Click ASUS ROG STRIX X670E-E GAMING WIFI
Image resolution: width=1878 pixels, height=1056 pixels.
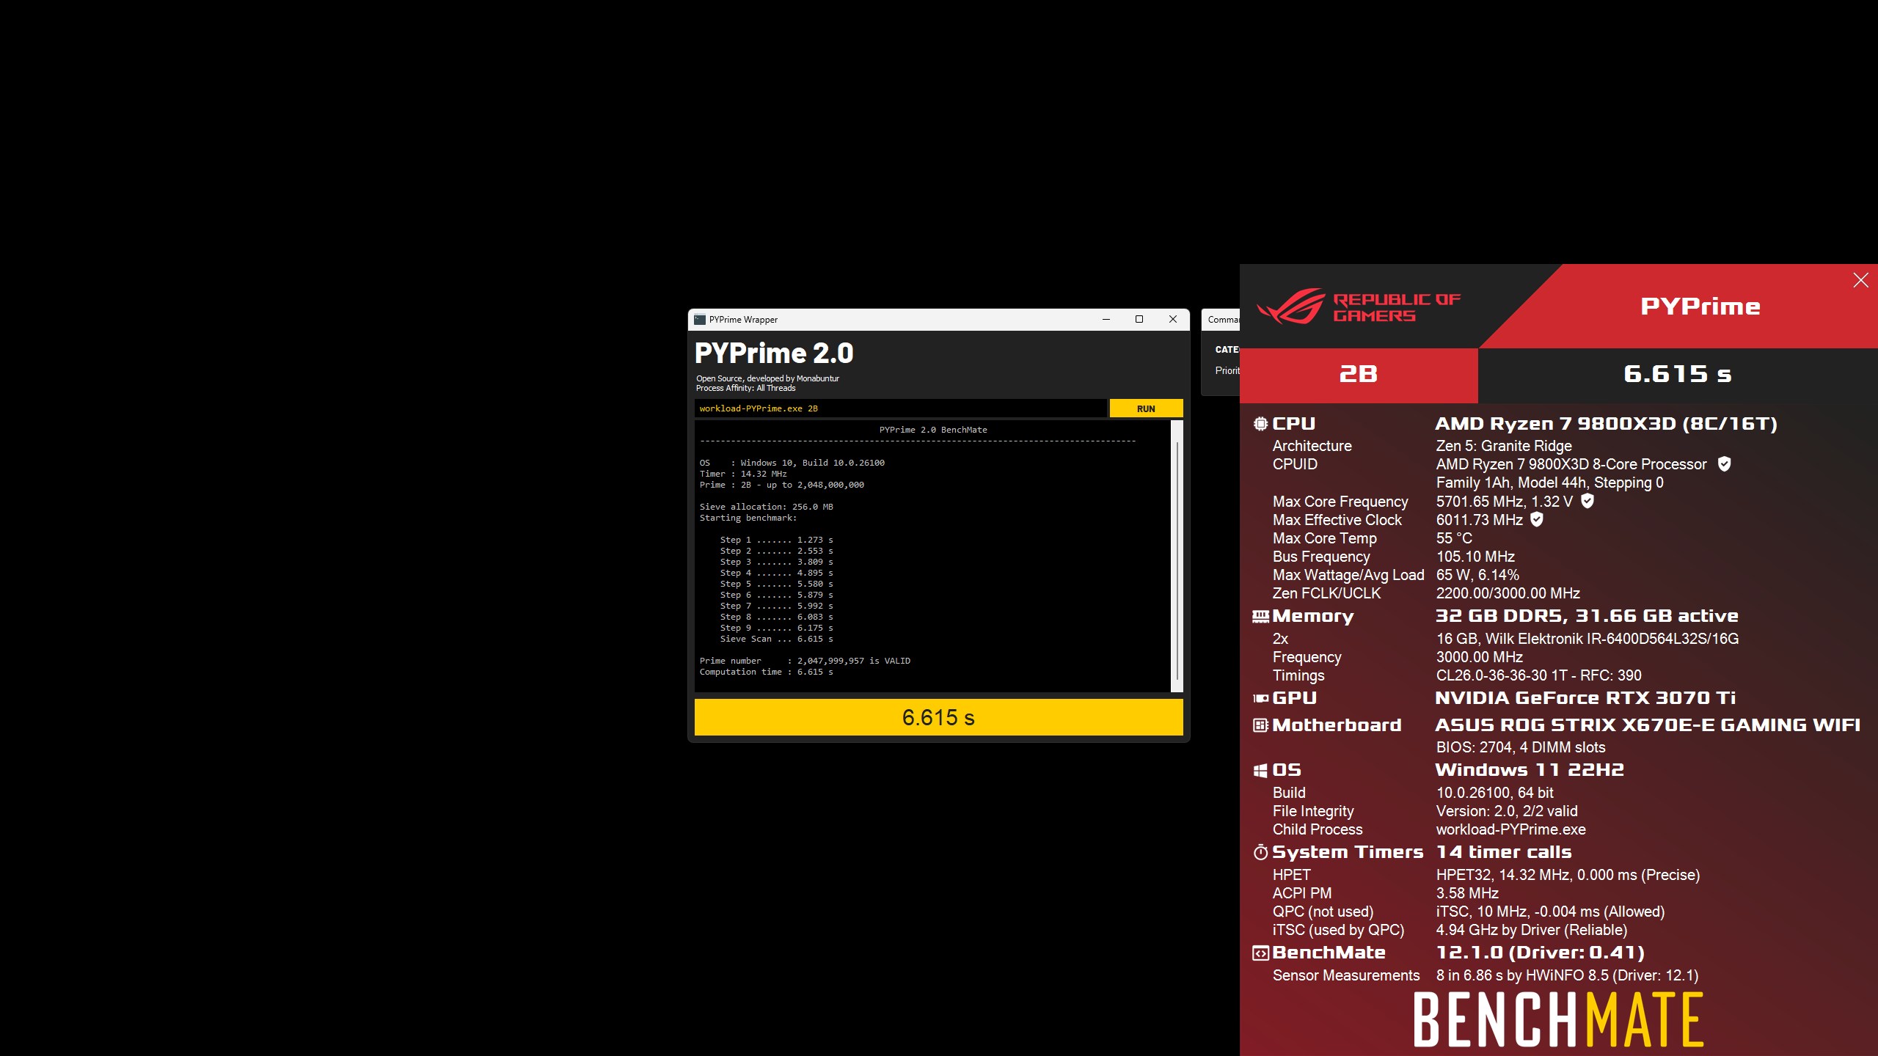[x=1648, y=725]
